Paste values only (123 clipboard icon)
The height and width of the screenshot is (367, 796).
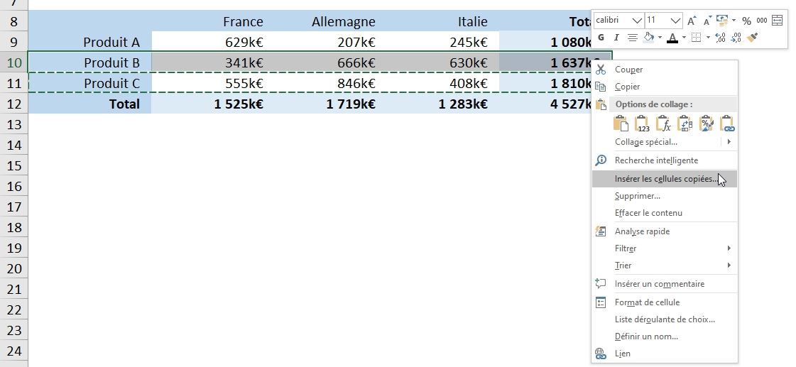642,124
